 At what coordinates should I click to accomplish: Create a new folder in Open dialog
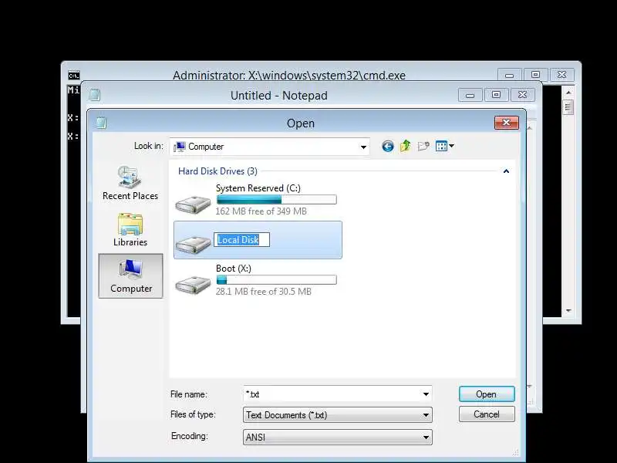[423, 146]
